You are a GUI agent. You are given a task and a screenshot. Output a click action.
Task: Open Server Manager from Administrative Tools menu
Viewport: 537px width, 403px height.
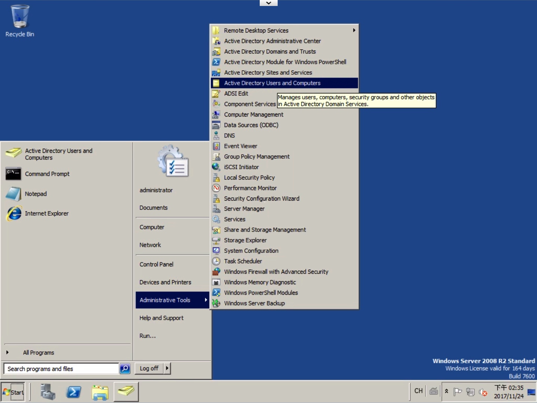tap(284, 209)
